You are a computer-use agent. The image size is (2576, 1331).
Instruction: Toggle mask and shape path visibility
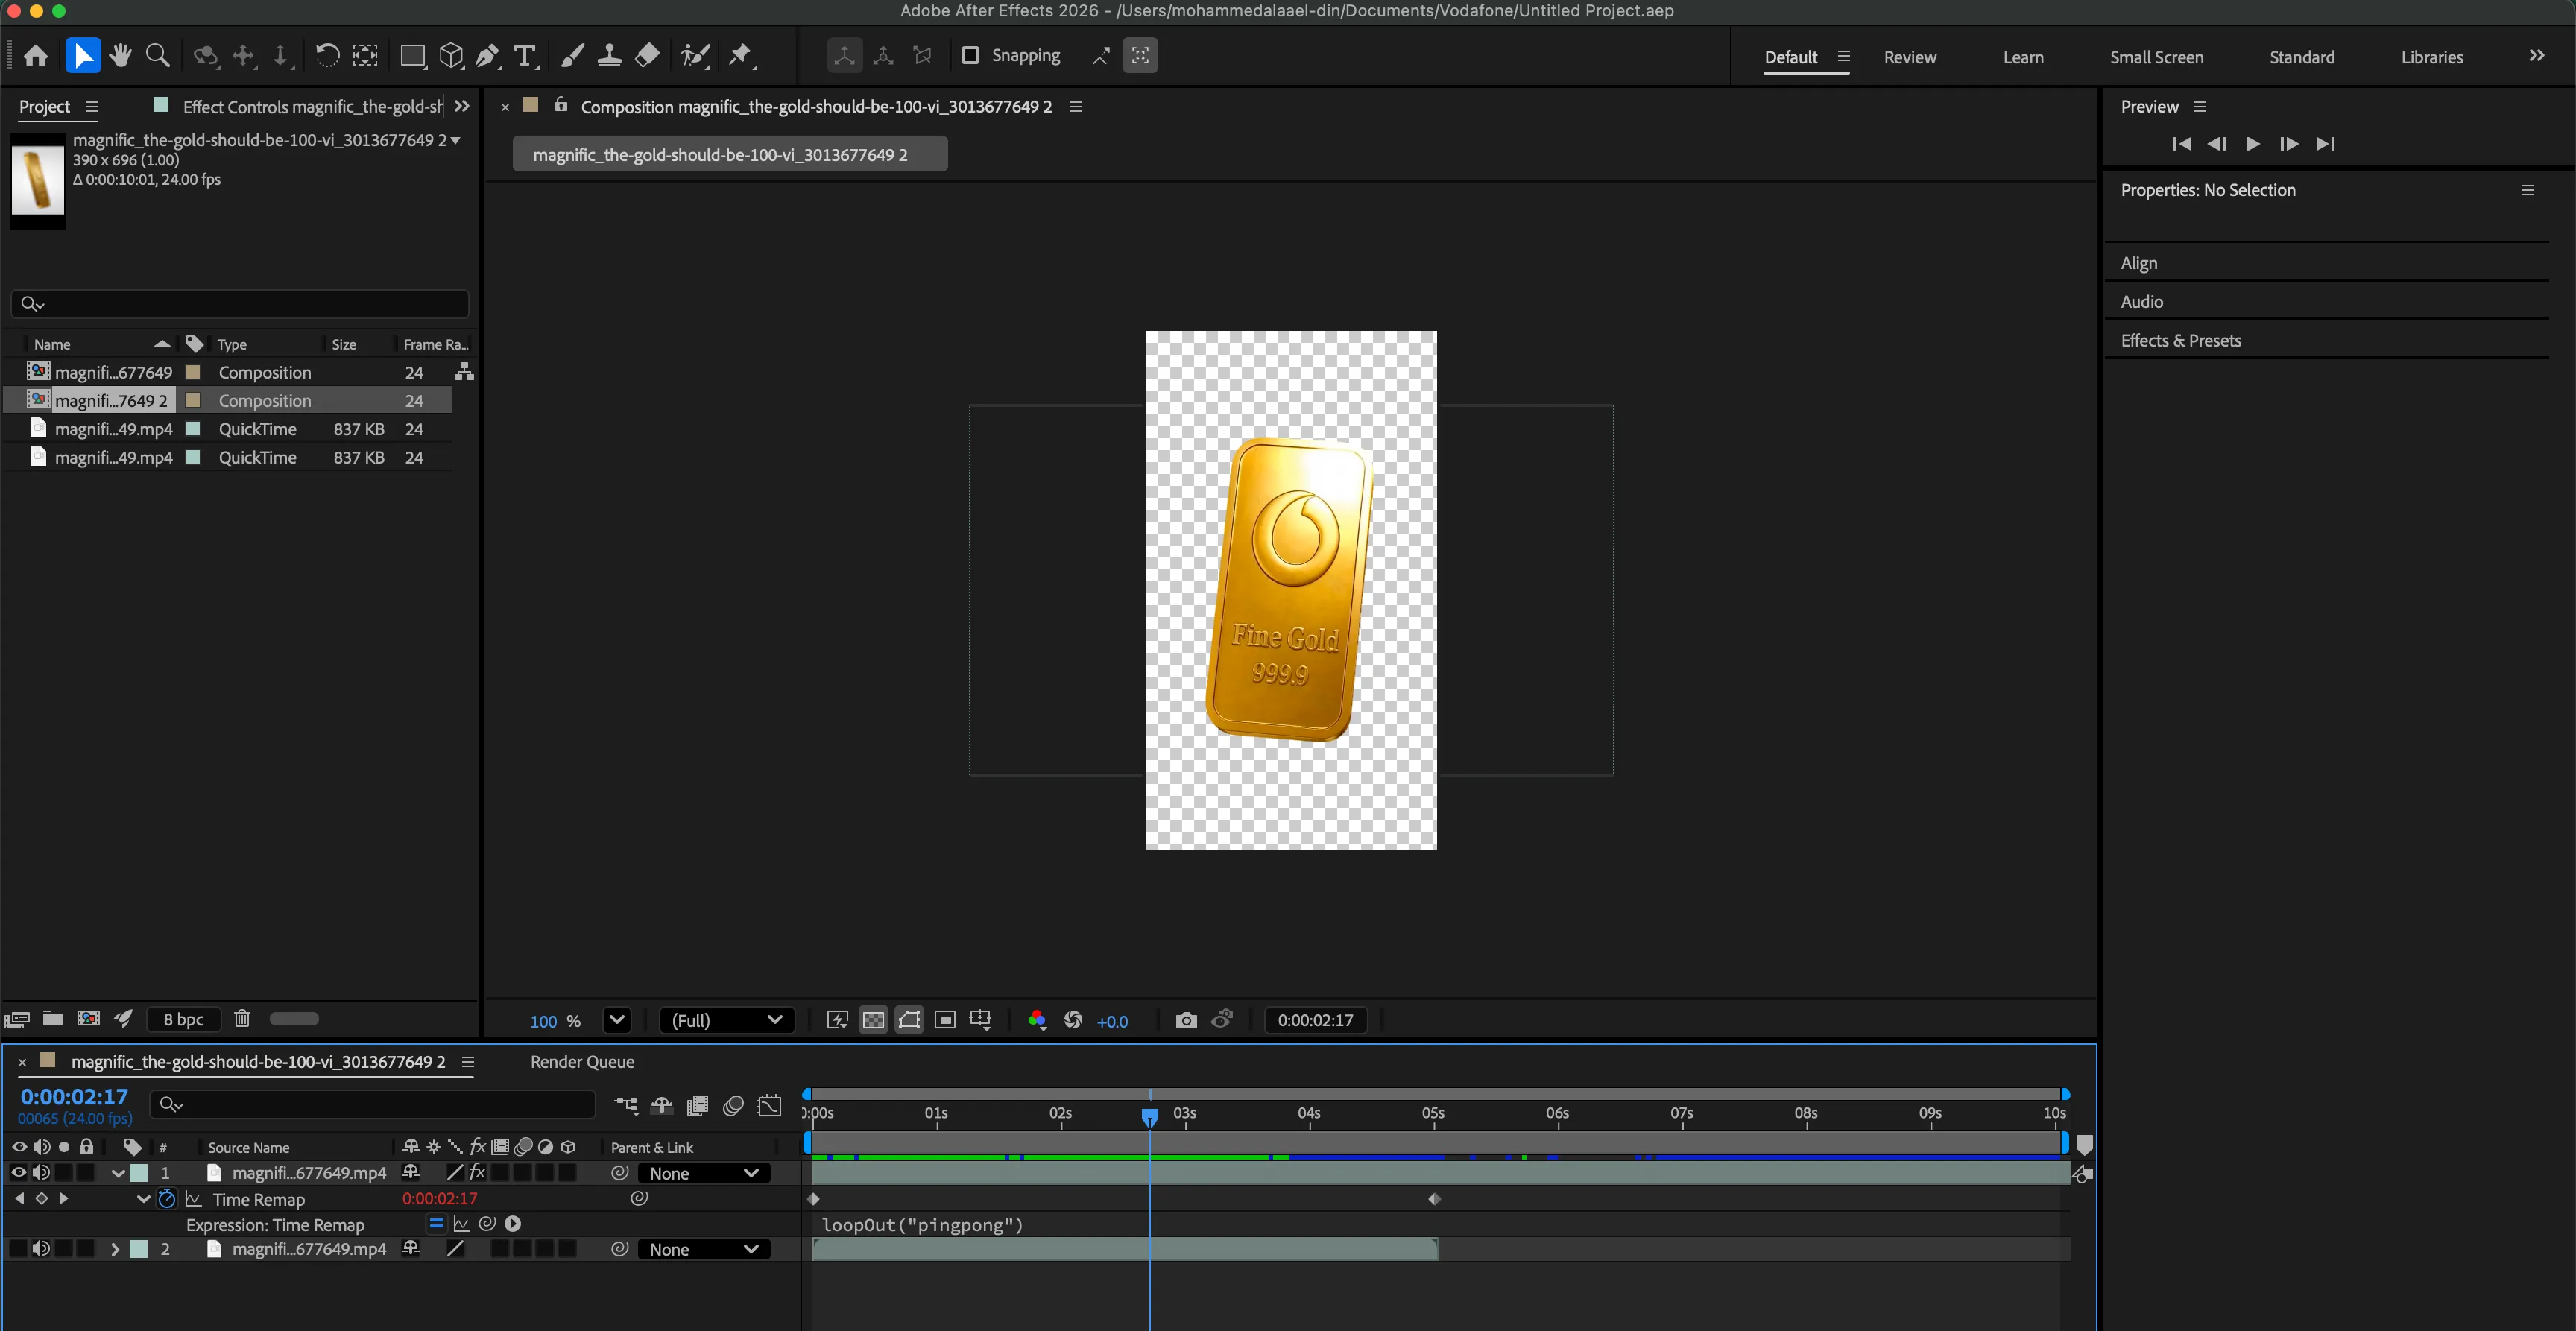pos(909,1020)
